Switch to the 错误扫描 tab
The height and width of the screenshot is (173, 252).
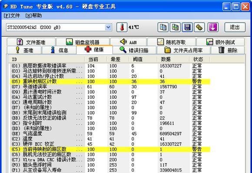[134, 50]
